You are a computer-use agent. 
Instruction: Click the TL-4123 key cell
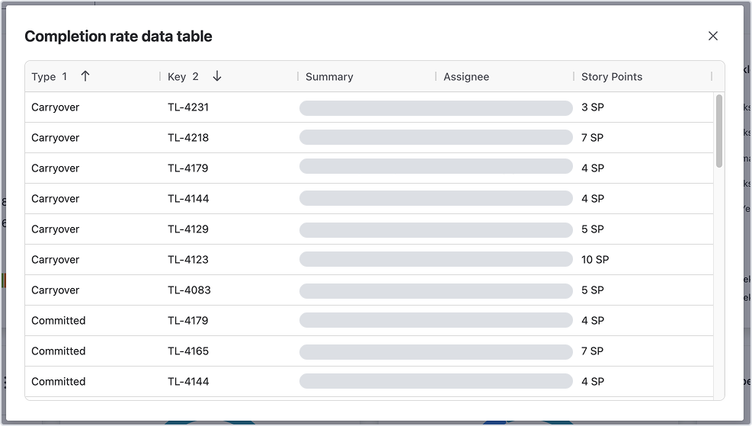tap(188, 260)
